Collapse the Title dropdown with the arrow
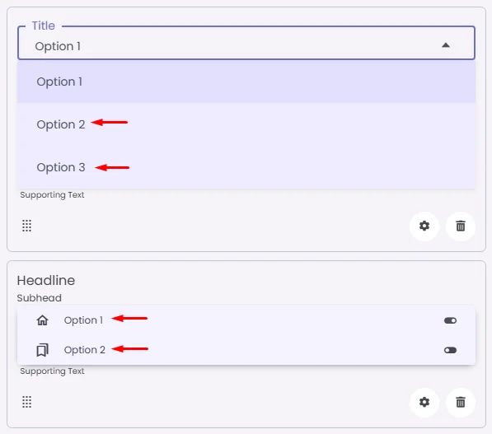492x434 pixels. [x=446, y=45]
